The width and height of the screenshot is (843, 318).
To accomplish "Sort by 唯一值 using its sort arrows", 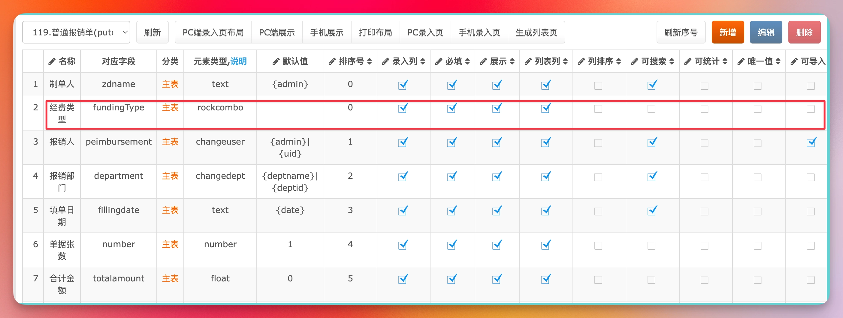I will tap(778, 61).
